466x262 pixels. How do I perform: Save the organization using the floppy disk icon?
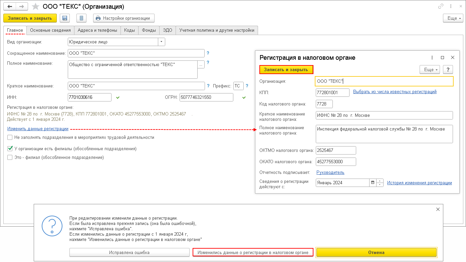coord(65,18)
